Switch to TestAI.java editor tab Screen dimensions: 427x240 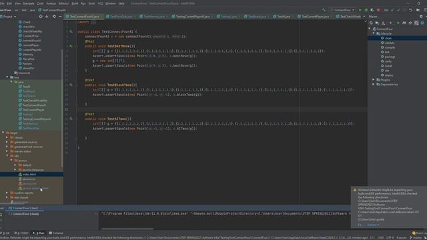[x=284, y=17]
